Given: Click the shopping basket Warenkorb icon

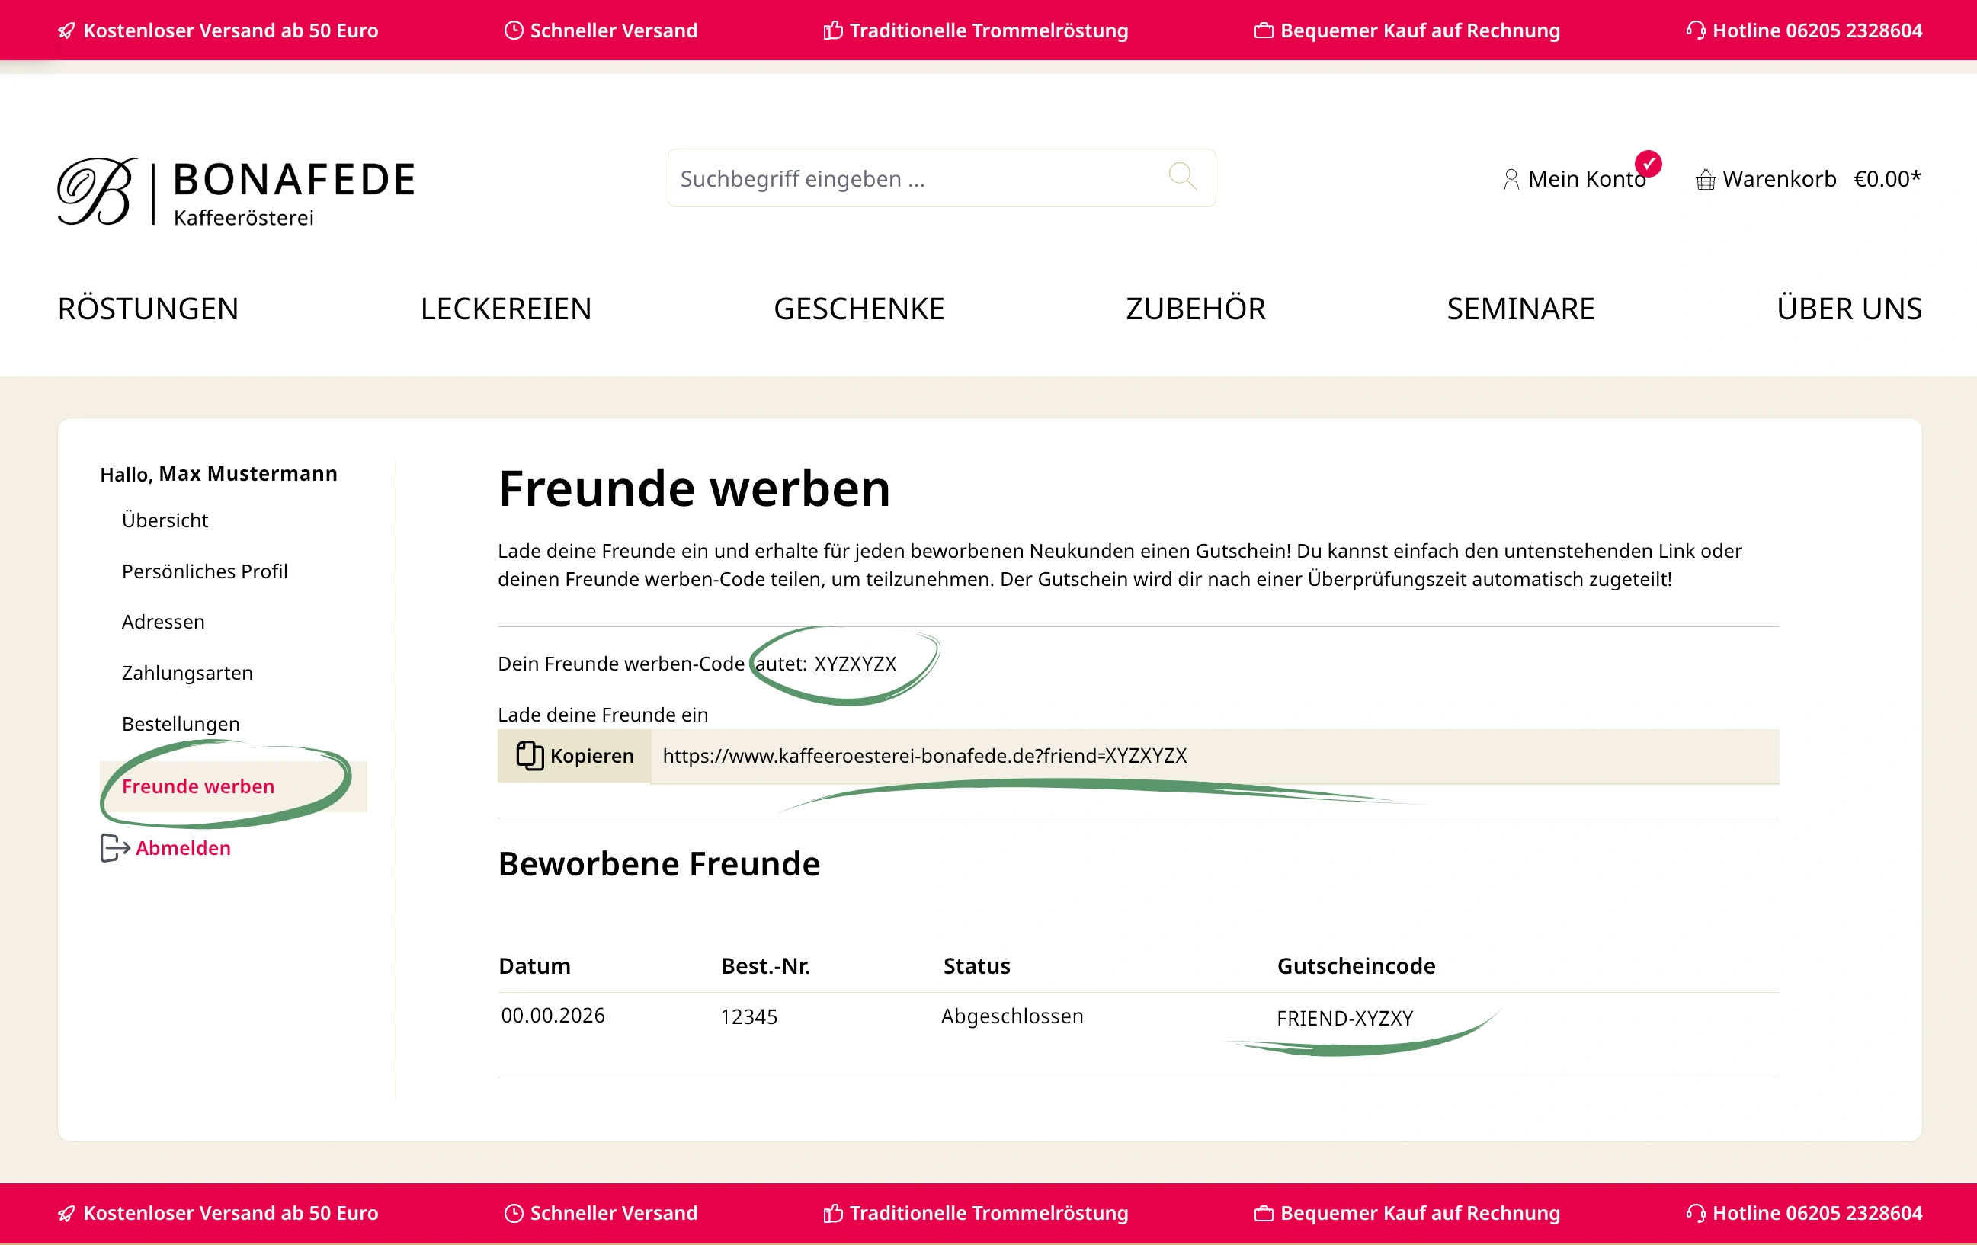Looking at the screenshot, I should [1705, 179].
